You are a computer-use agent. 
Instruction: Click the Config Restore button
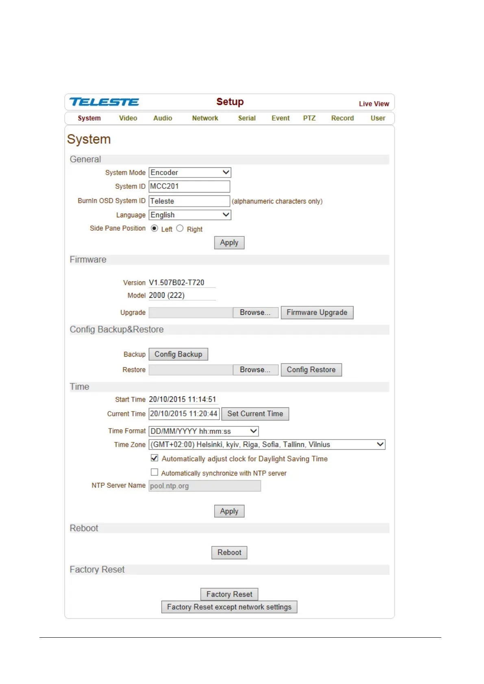(x=311, y=370)
